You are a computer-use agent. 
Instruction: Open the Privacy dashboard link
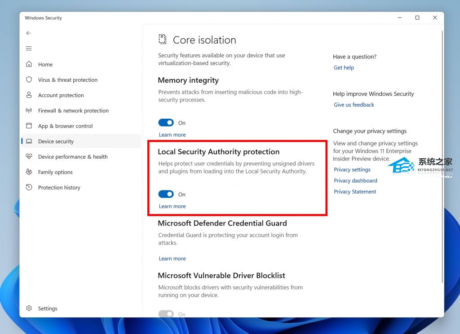click(x=355, y=181)
